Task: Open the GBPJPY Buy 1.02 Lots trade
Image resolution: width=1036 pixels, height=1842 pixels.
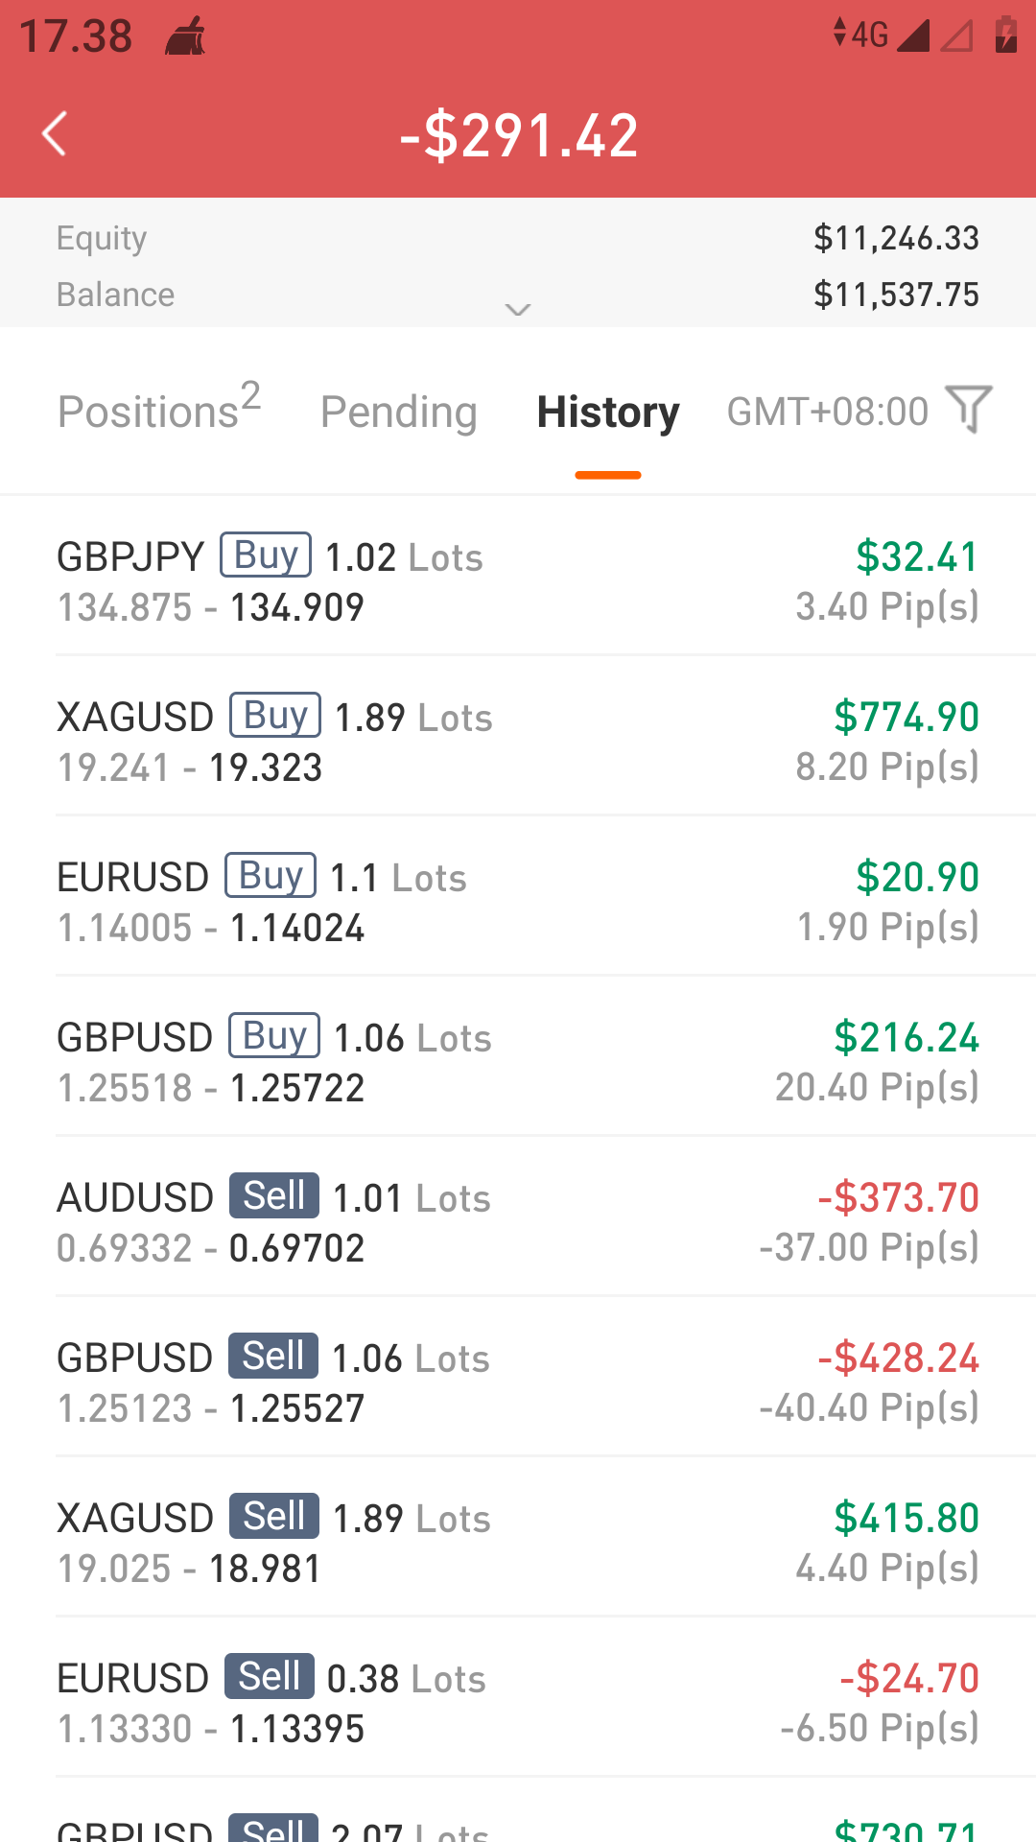Action: (518, 581)
